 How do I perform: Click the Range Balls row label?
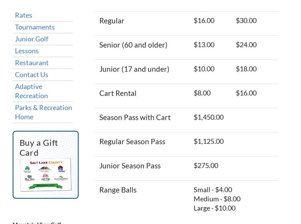(x=118, y=190)
